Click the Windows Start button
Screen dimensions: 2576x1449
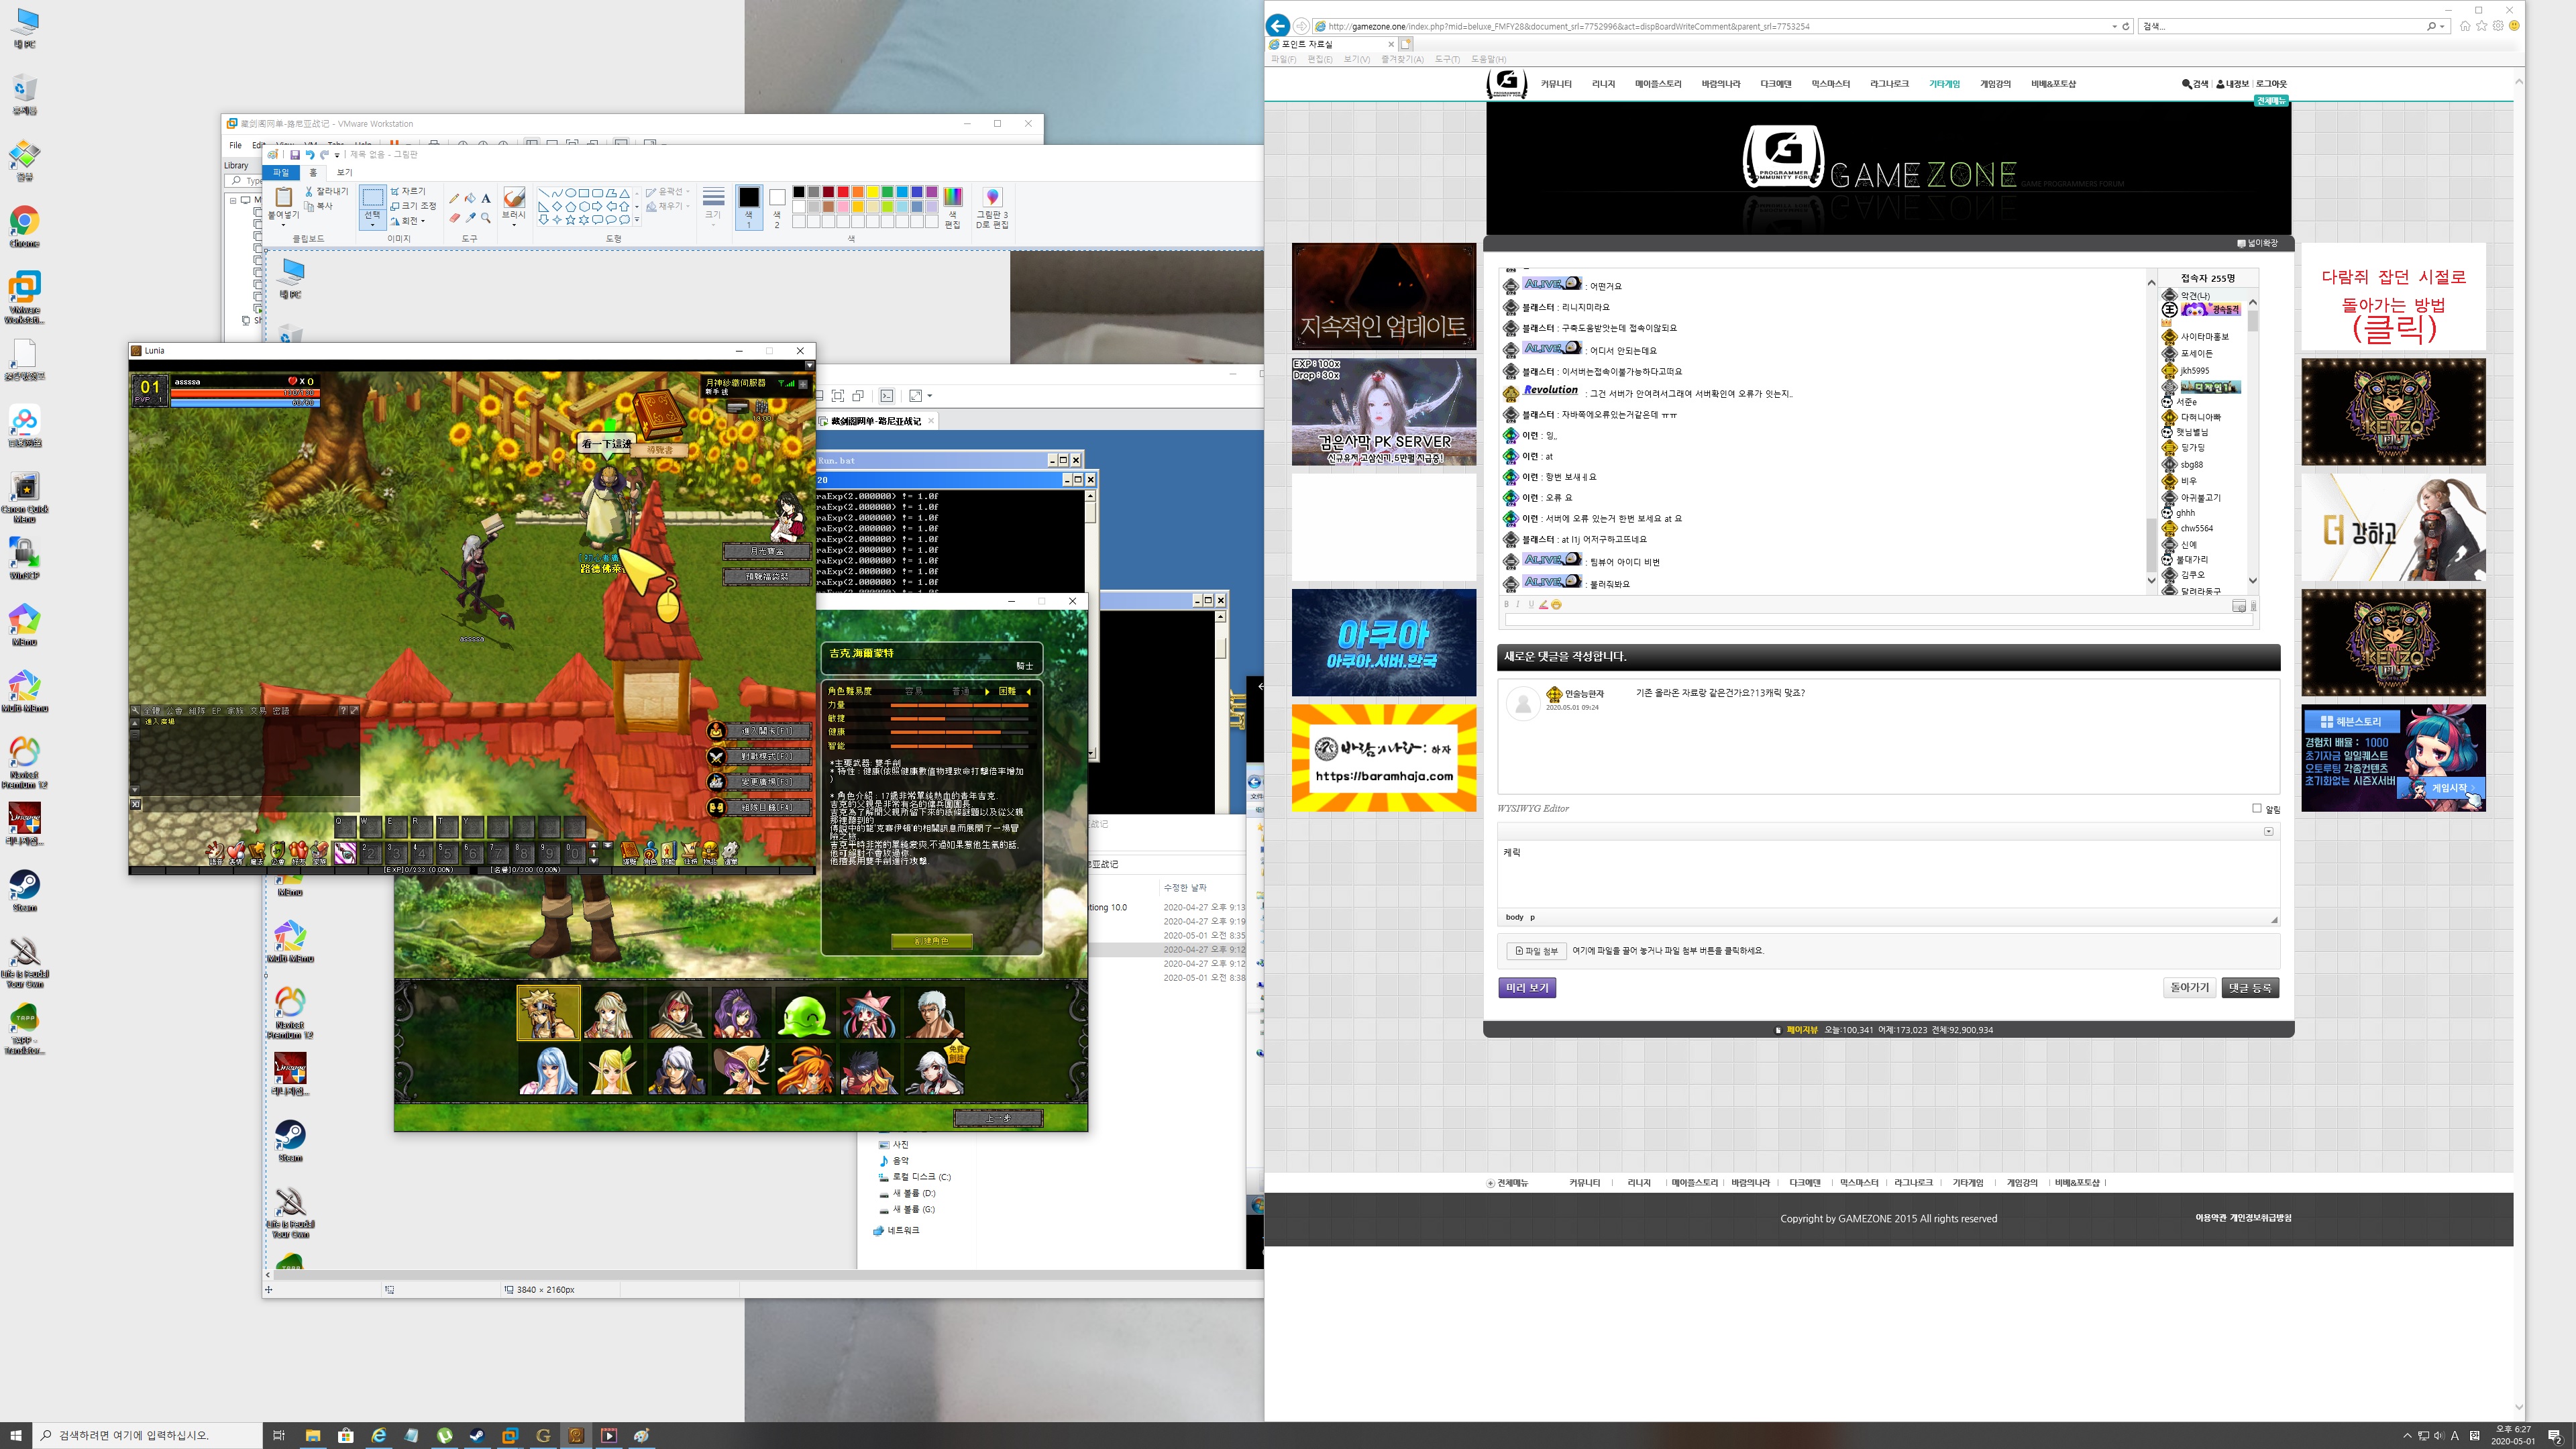[x=15, y=1435]
